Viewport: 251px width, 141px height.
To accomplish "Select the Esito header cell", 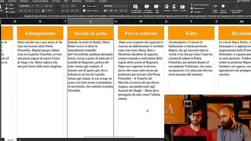I will [x=191, y=33].
